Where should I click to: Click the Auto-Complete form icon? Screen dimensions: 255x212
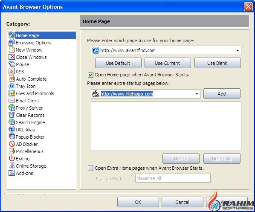(12, 78)
